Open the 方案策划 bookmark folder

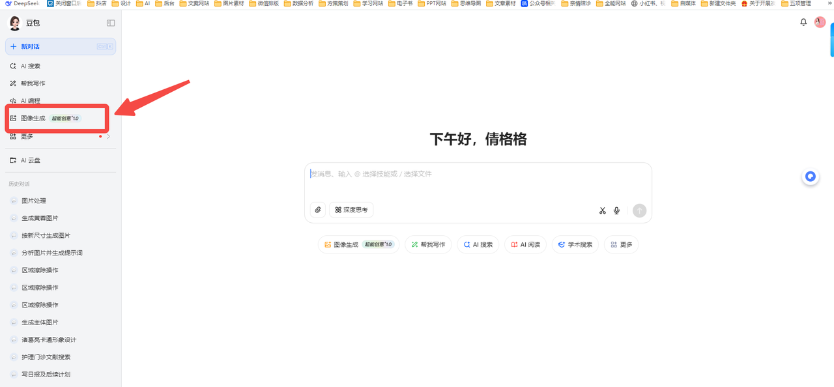(333, 3)
